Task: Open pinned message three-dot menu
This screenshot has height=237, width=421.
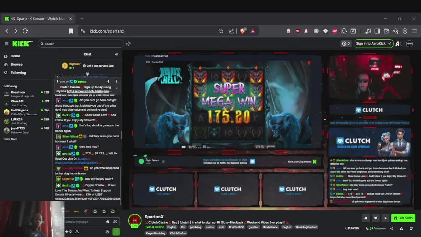Action: (x=116, y=81)
